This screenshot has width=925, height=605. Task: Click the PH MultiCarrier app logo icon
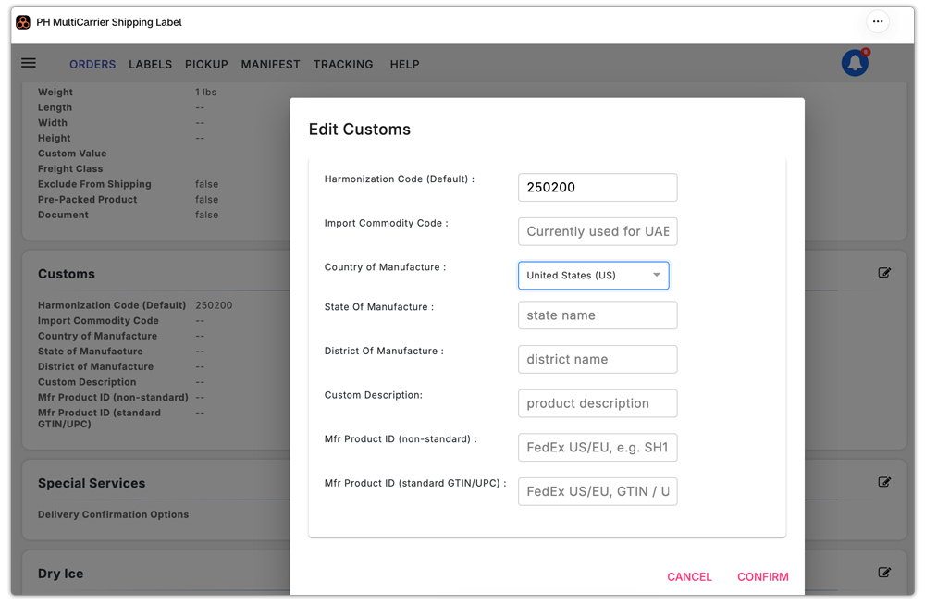coord(23,22)
